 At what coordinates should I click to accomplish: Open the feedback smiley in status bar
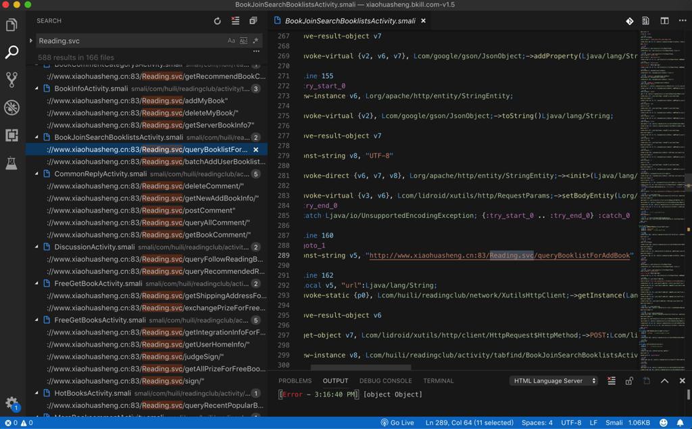[x=664, y=423]
